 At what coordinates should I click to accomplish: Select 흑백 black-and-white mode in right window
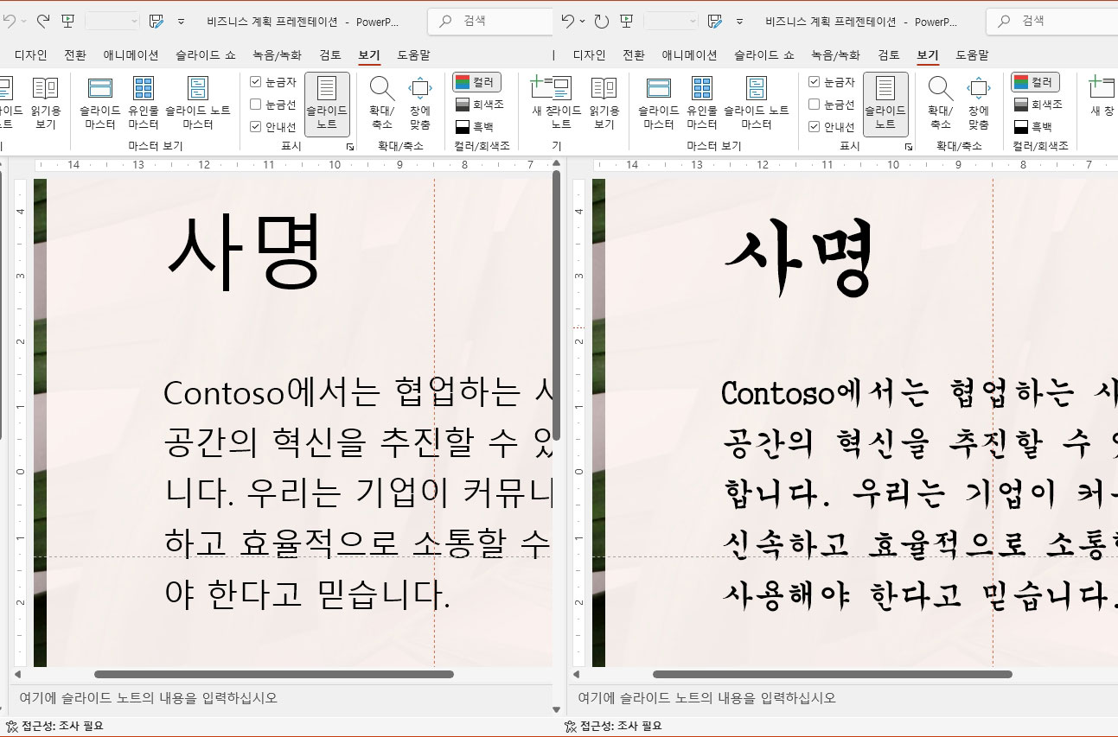1033,126
